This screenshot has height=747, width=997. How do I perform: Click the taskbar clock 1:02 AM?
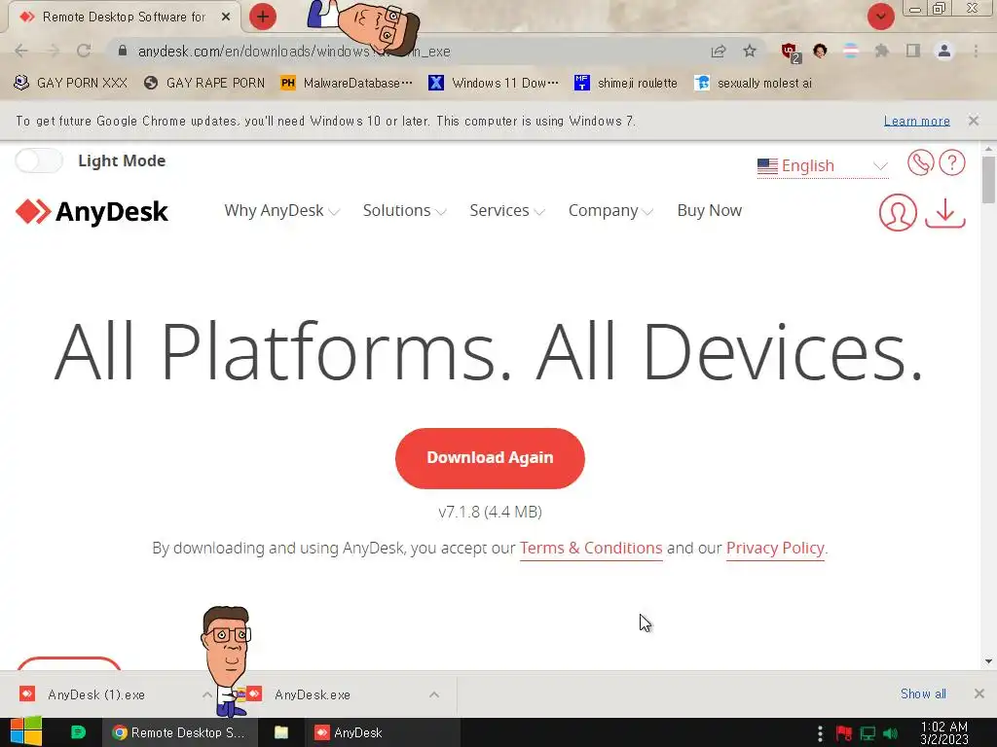coord(944,732)
